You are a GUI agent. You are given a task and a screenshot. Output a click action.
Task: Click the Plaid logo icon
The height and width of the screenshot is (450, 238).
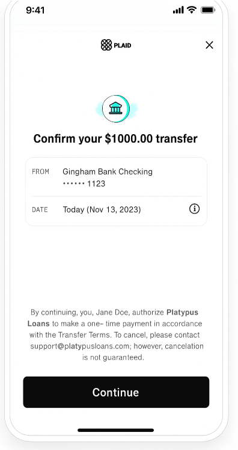(106, 45)
